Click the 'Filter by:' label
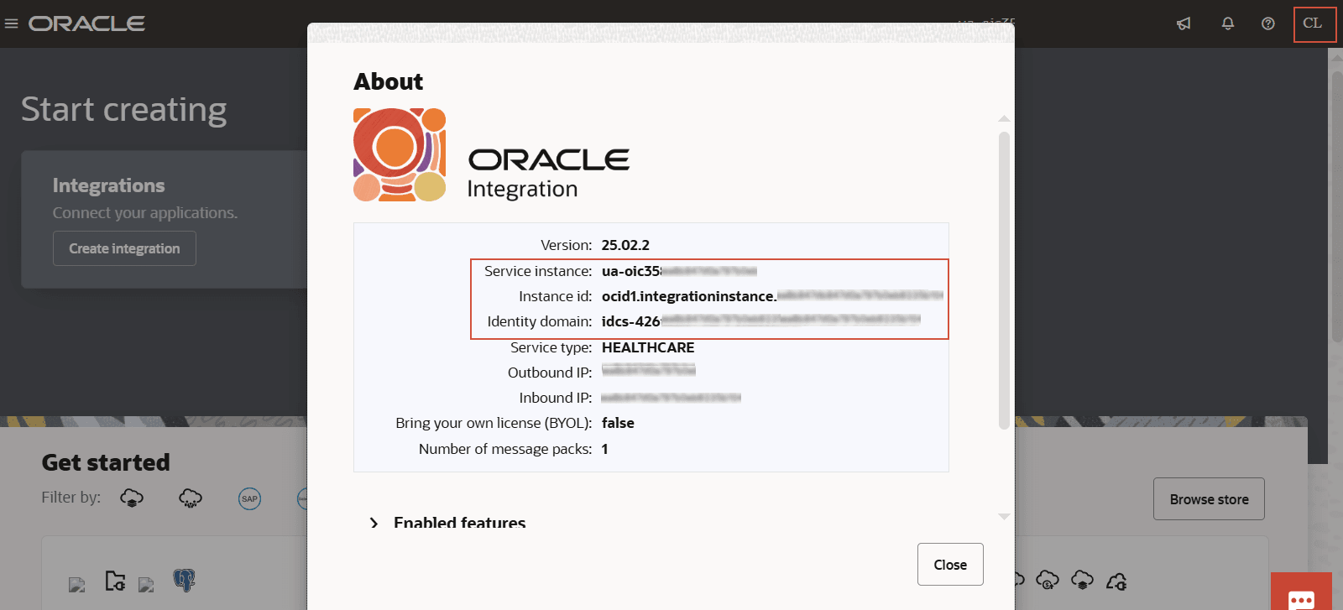Viewport: 1343px width, 610px height. click(71, 498)
